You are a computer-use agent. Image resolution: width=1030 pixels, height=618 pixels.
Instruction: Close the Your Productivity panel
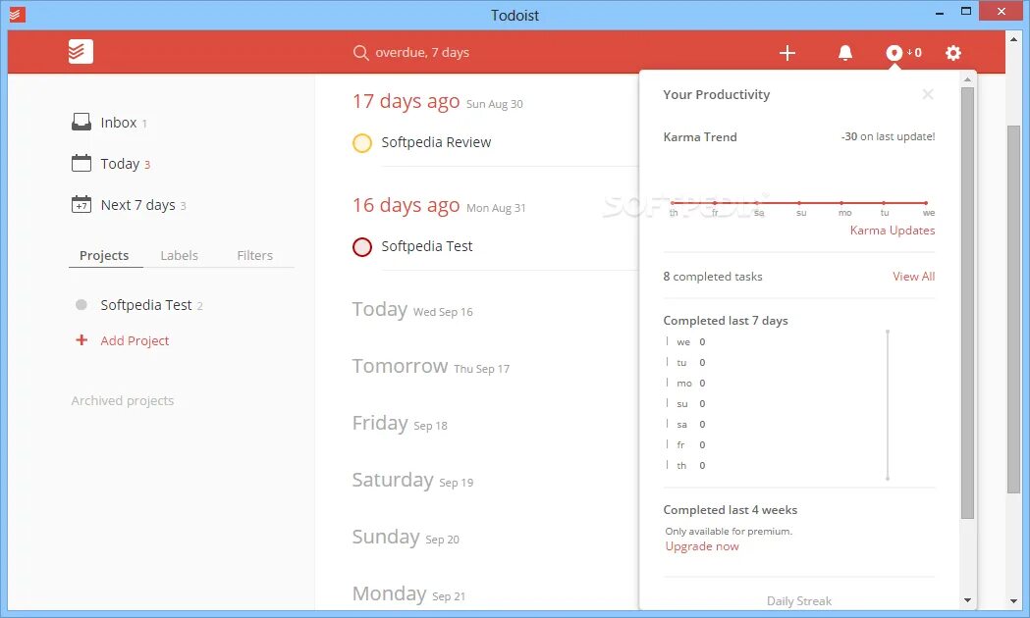928,94
